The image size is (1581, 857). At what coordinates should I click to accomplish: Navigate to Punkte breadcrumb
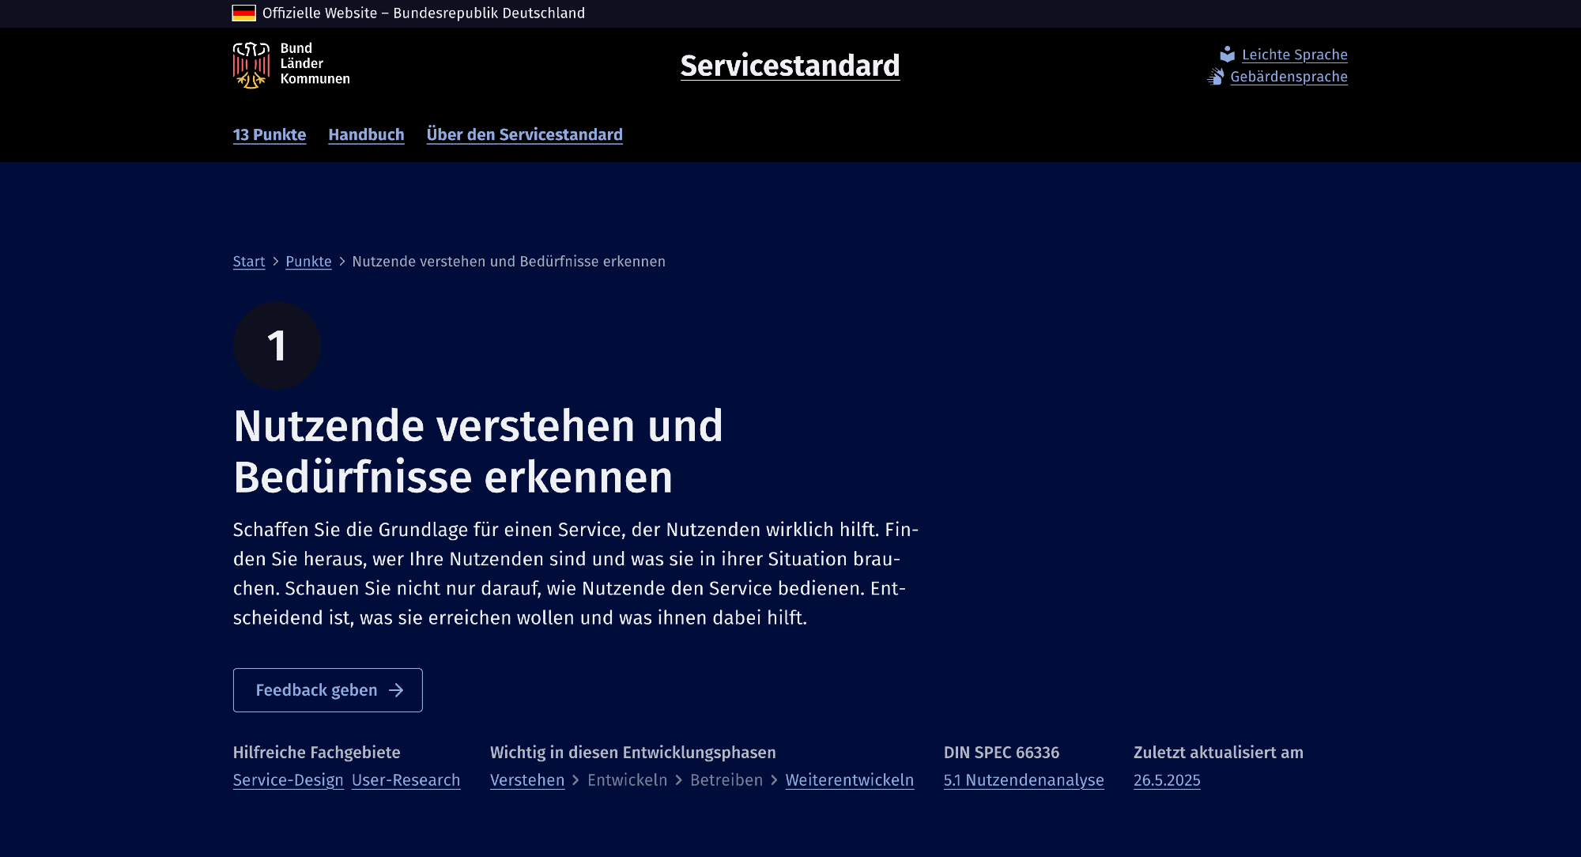click(308, 261)
